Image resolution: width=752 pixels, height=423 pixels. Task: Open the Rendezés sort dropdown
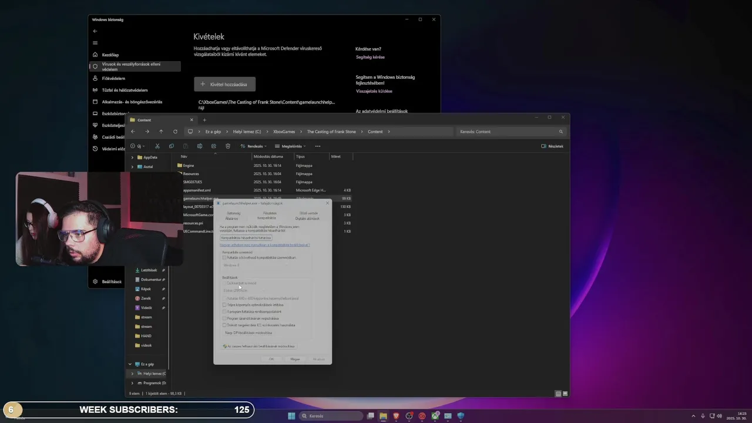pos(253,146)
